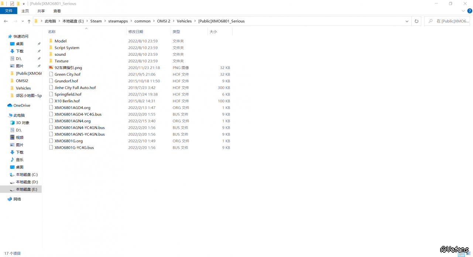The height and width of the screenshot is (257, 473).
Task: Open the quick access toolbar customize dropdown
Action: tap(24, 4)
